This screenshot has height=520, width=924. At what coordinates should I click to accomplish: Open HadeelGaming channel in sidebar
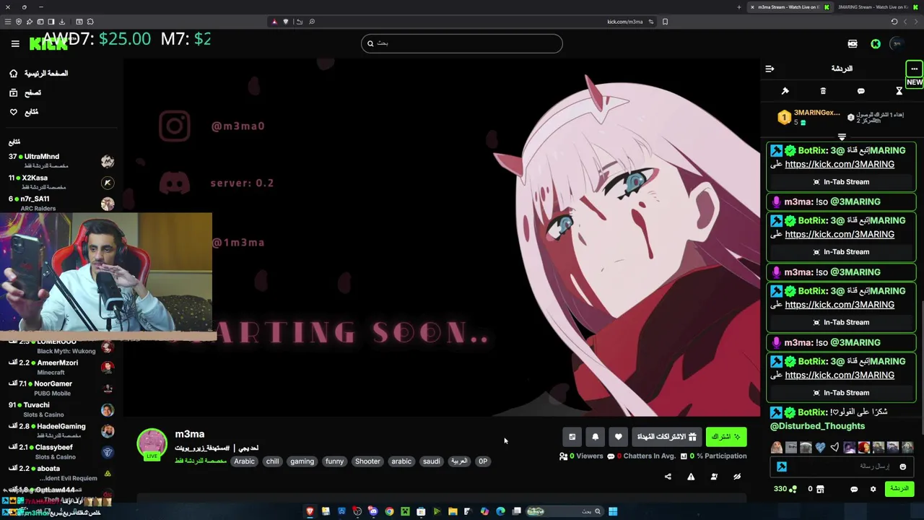pyautogui.click(x=61, y=430)
